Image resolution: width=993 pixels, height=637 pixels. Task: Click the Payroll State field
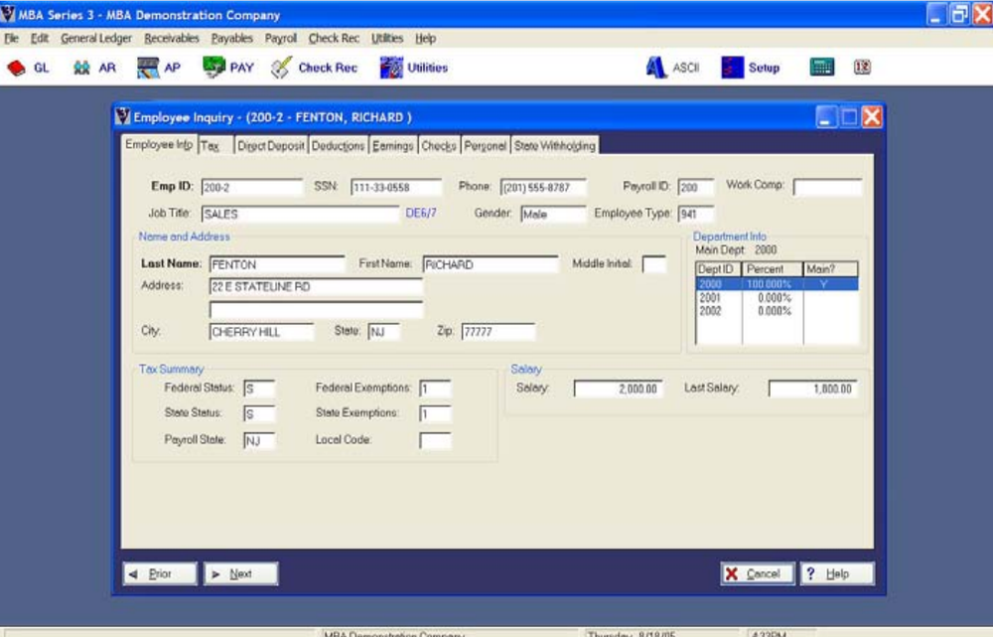[259, 440]
